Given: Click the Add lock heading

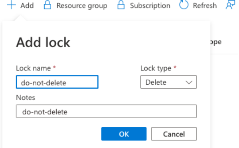Looking at the screenshot, I should [x=43, y=43].
